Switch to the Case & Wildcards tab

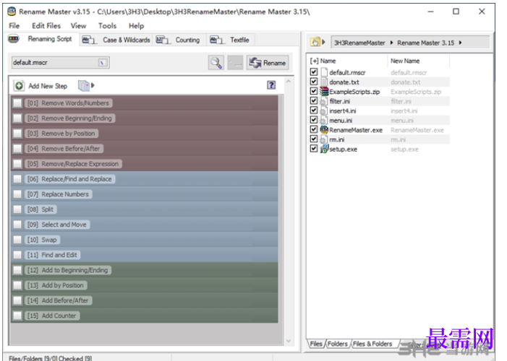[x=116, y=40]
